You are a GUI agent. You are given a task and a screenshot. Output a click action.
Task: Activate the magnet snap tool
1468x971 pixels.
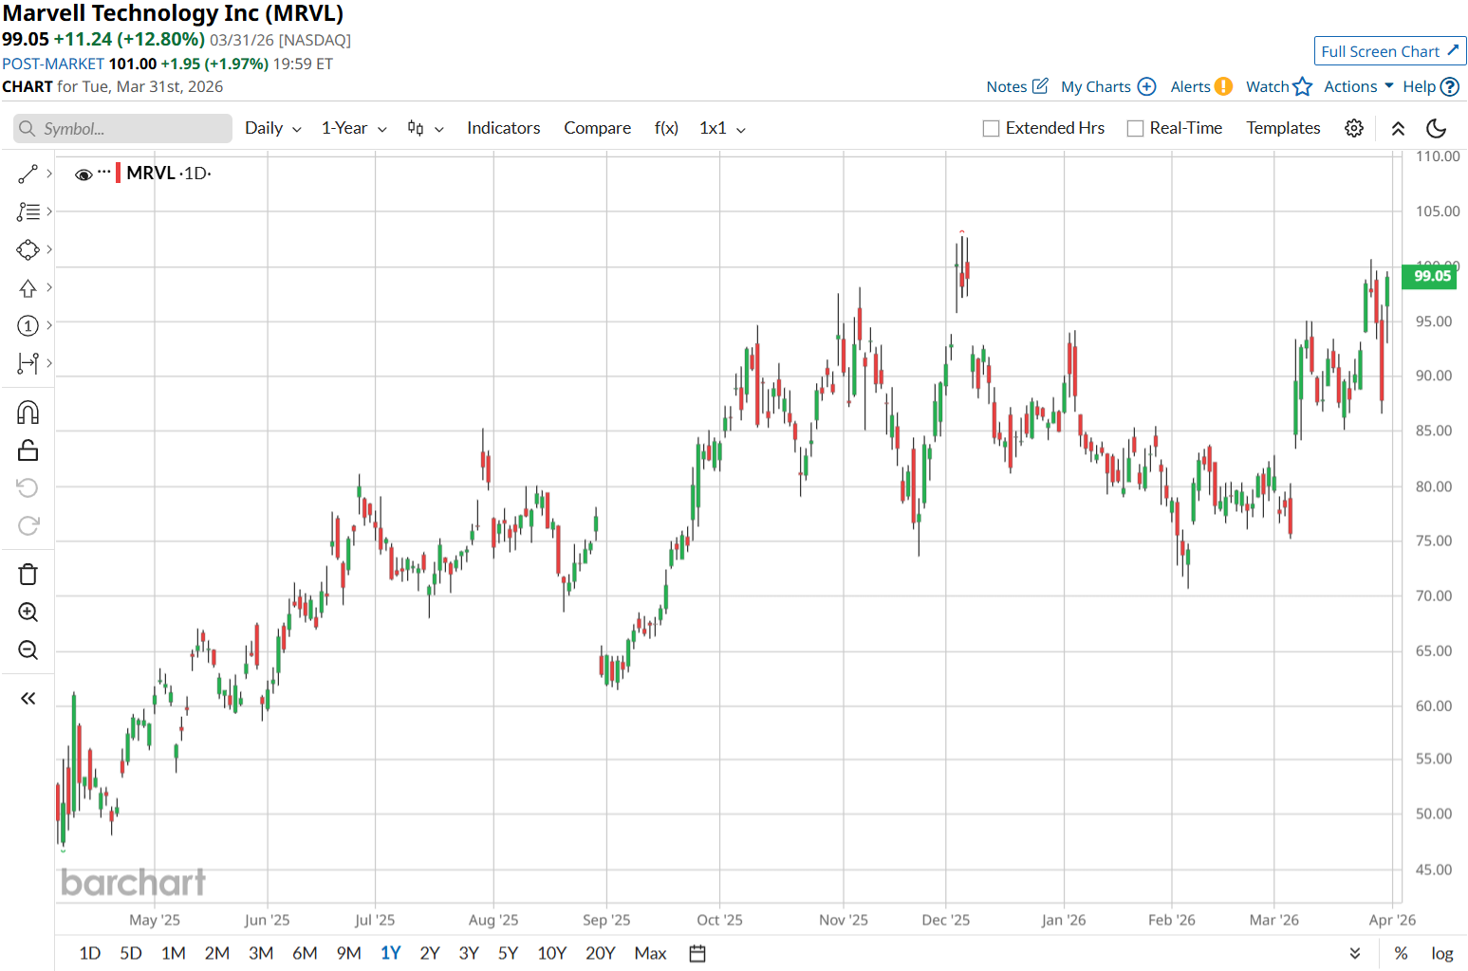[28, 412]
